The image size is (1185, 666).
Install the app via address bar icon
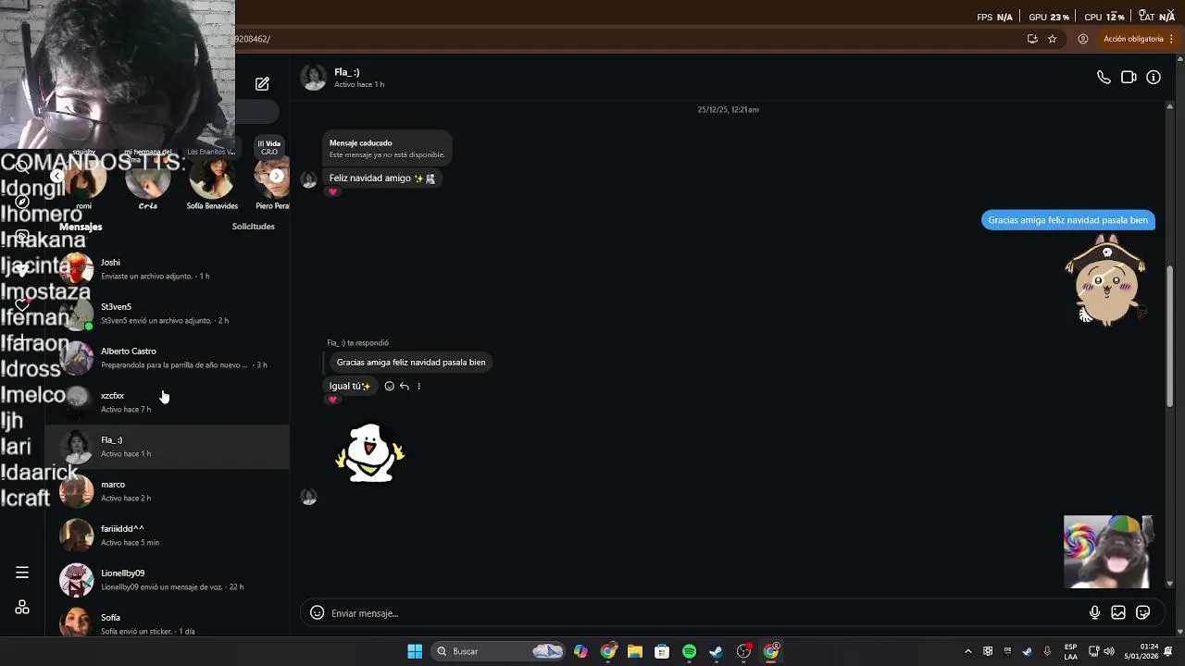[1032, 39]
